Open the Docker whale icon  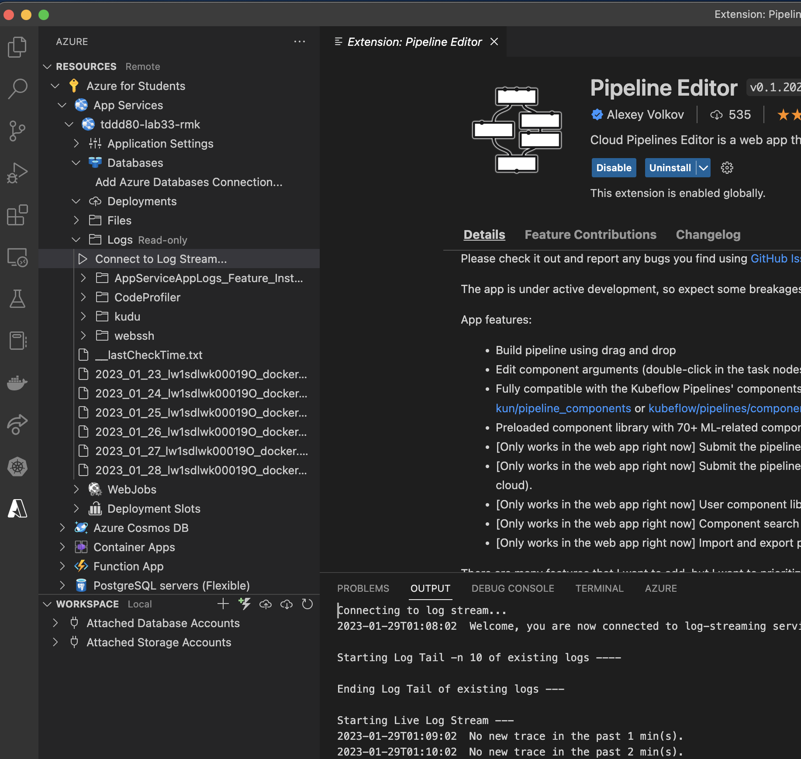point(17,383)
